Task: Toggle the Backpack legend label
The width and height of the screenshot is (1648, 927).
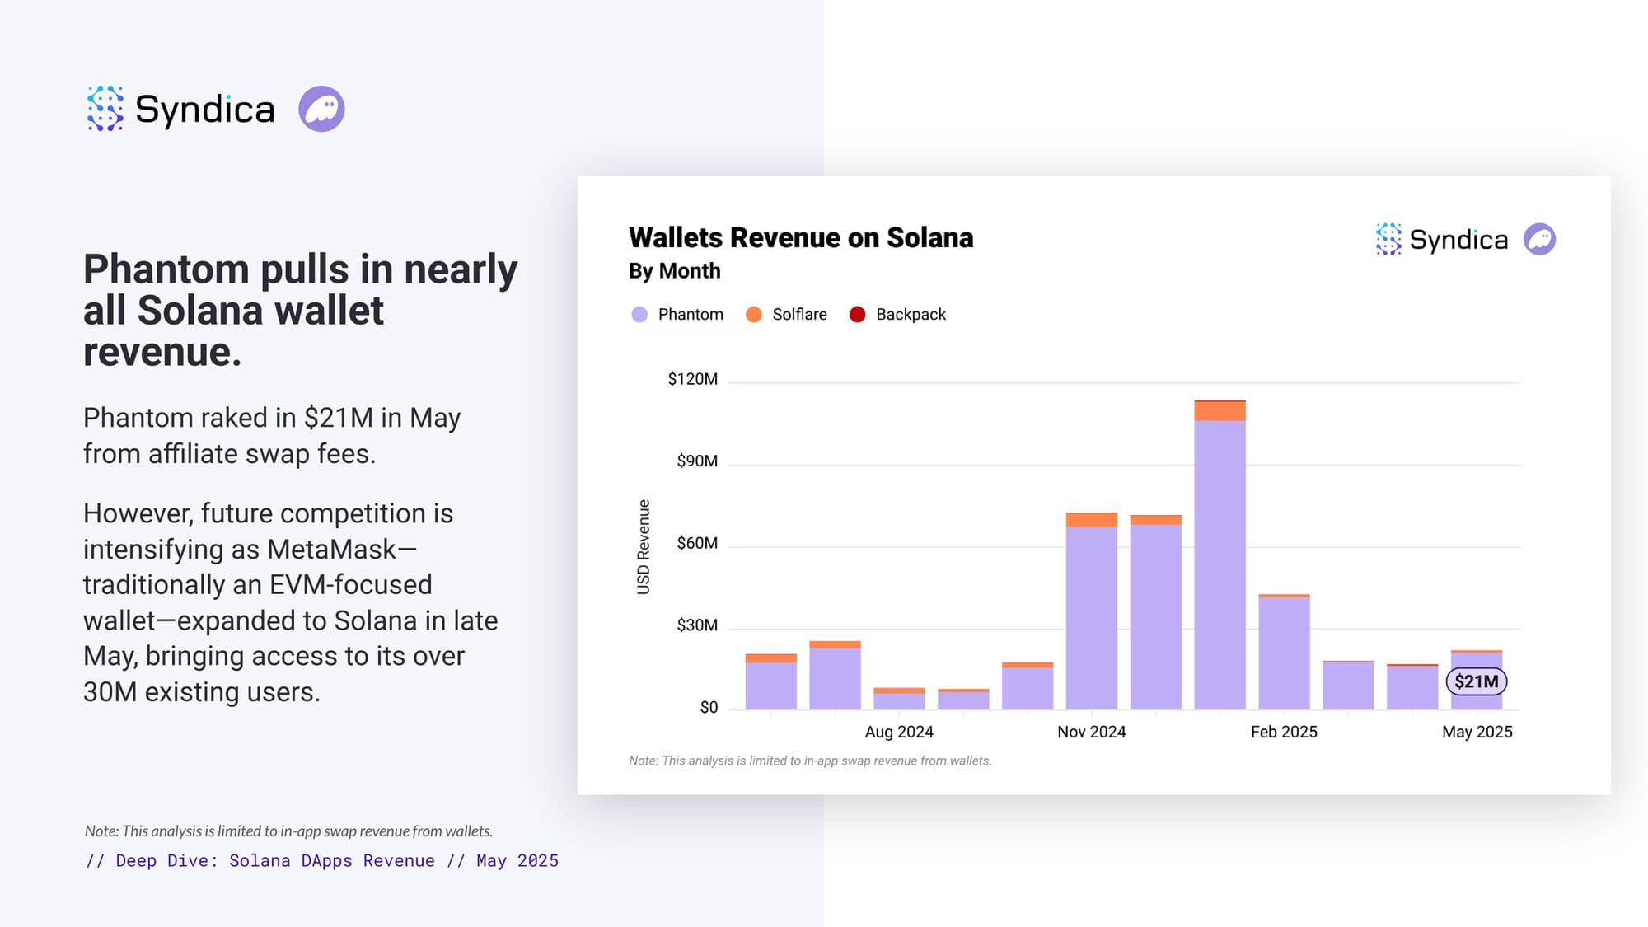Action: [x=911, y=315]
